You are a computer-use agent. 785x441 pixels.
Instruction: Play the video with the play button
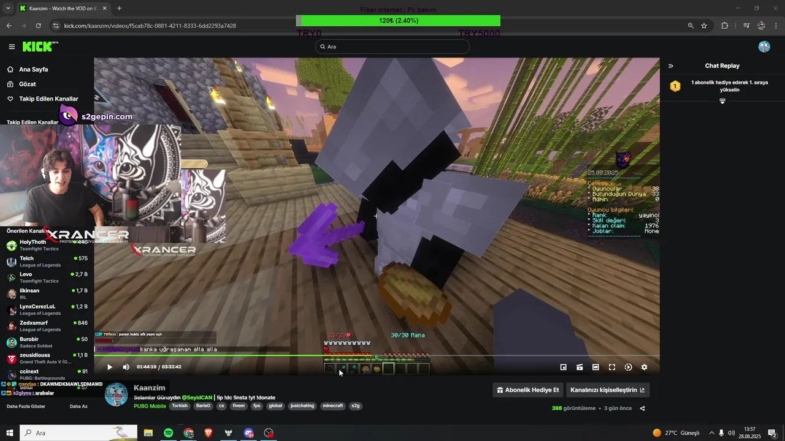[x=110, y=367]
